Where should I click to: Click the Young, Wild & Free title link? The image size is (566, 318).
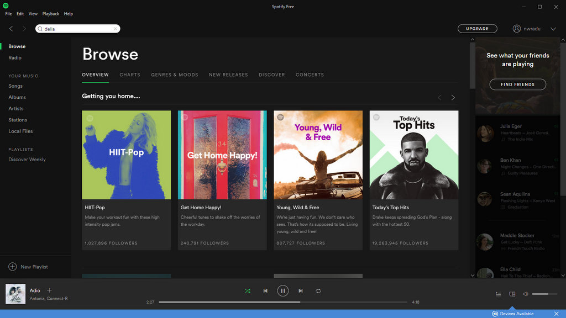click(x=298, y=208)
